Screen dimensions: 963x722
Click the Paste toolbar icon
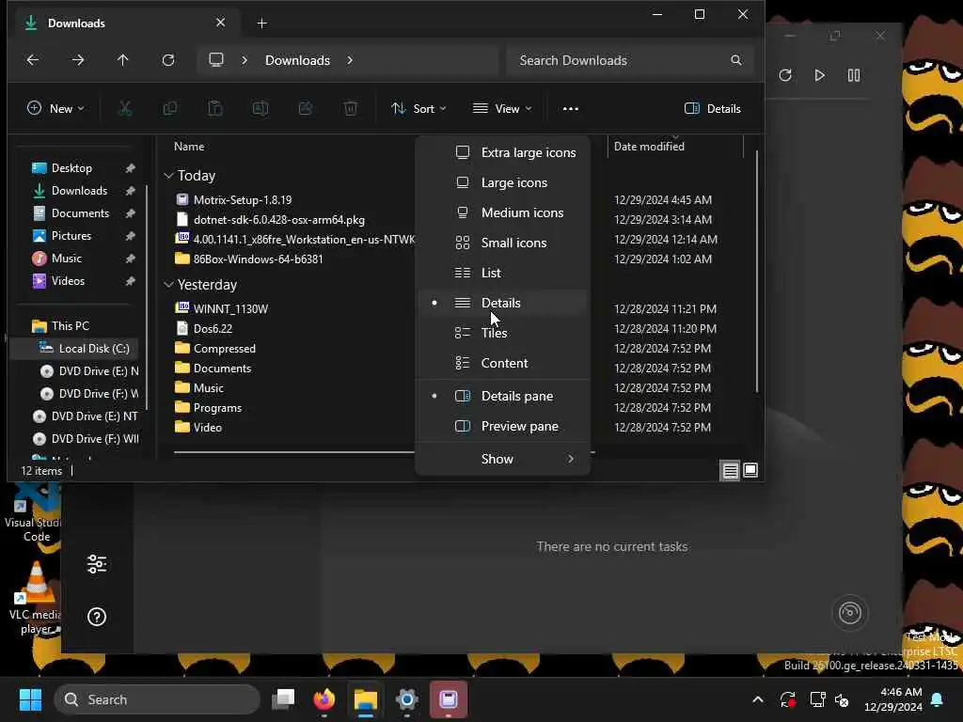pyautogui.click(x=215, y=109)
